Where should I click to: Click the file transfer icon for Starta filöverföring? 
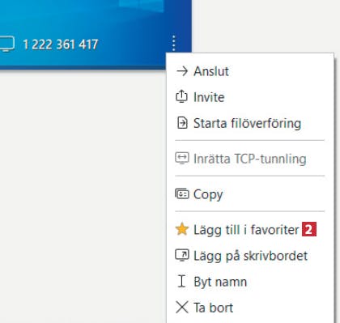pos(182,123)
